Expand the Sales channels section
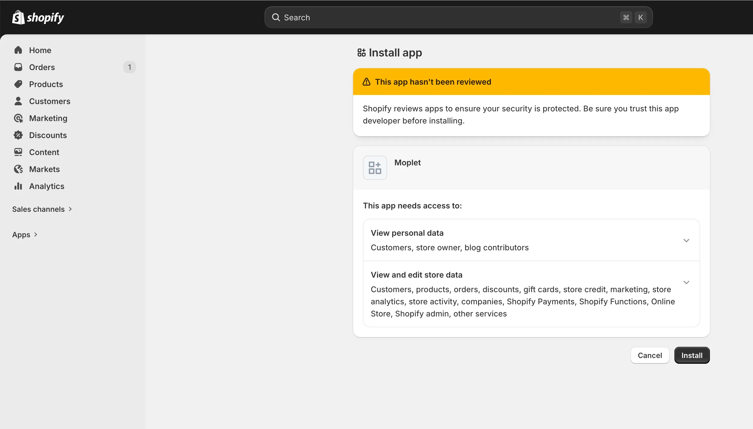The width and height of the screenshot is (753, 429). tap(42, 209)
